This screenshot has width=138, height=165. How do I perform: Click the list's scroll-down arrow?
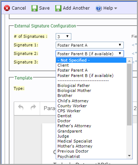coord(129,155)
